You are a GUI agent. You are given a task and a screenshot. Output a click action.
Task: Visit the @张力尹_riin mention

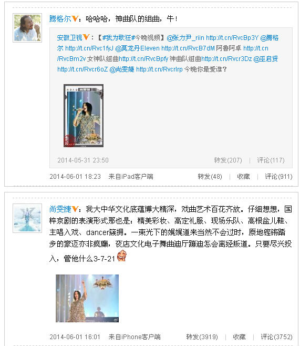[185, 38]
